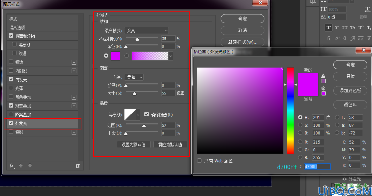Click plus icon next to 内阴影
Image resolution: width=372 pixels, height=196 pixels.
[x=74, y=71]
